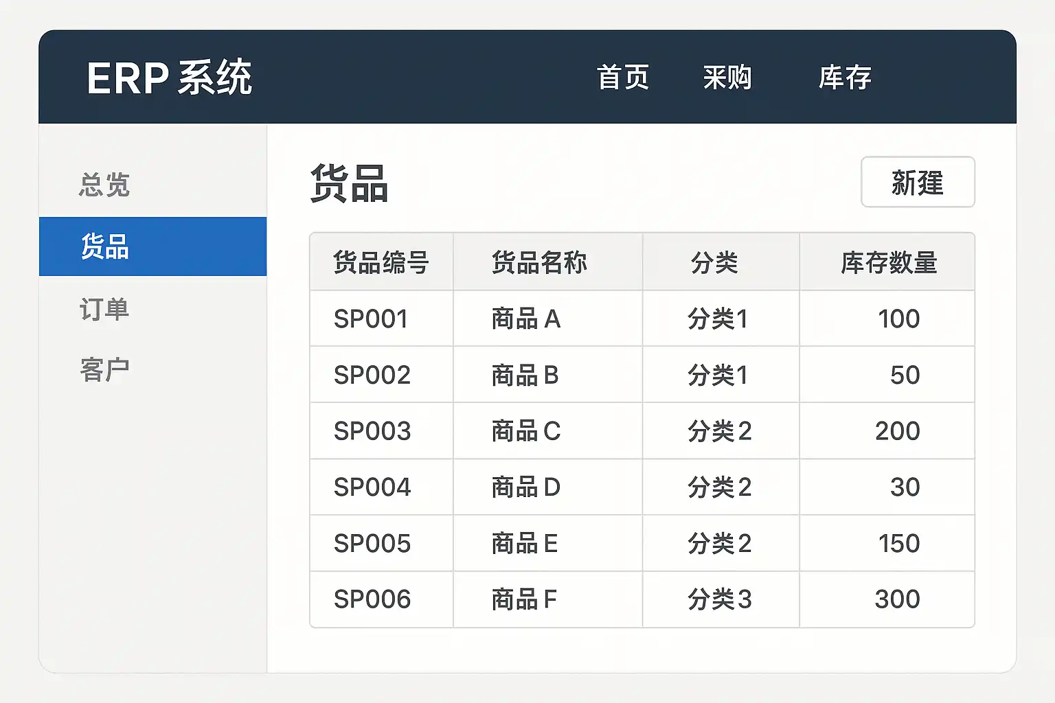Select 货品 in the sidebar
1055x703 pixels.
[105, 246]
